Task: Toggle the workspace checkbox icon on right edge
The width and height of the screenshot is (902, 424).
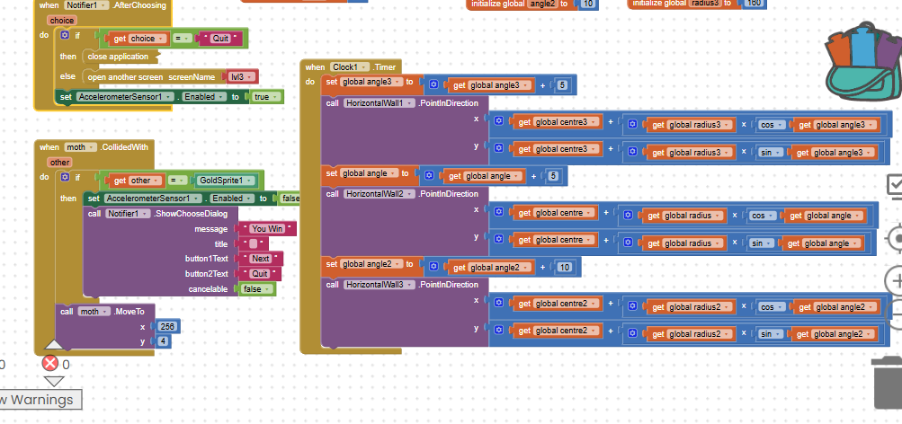Action: pyautogui.click(x=894, y=185)
